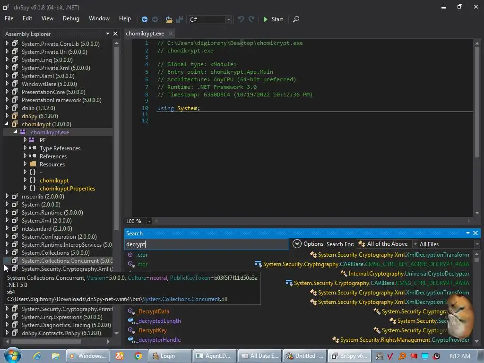Toggle the search Options expander
The height and width of the screenshot is (363, 484).
coord(297,244)
